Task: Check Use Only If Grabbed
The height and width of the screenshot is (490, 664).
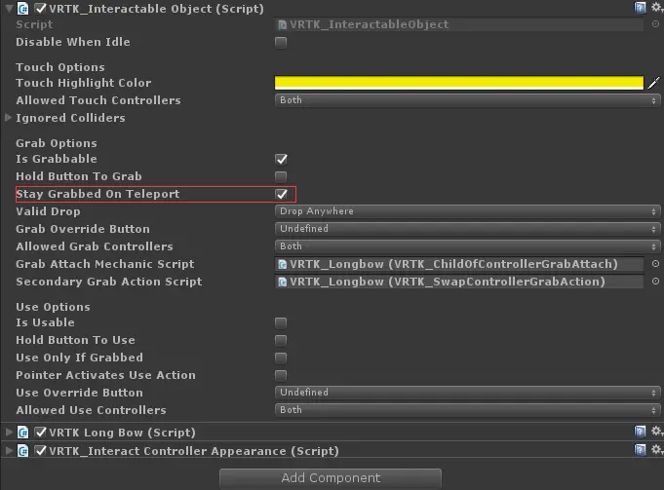Action: 281,358
